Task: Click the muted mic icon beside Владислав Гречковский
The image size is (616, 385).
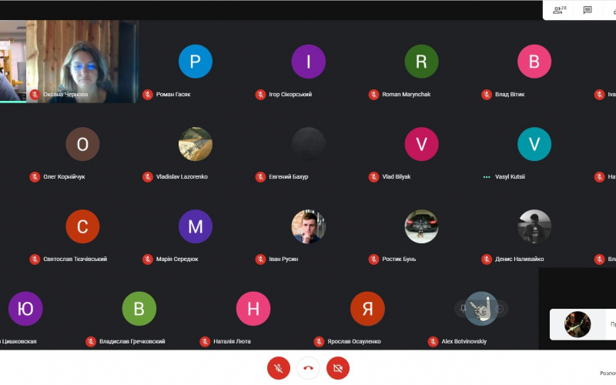Action: [x=91, y=341]
